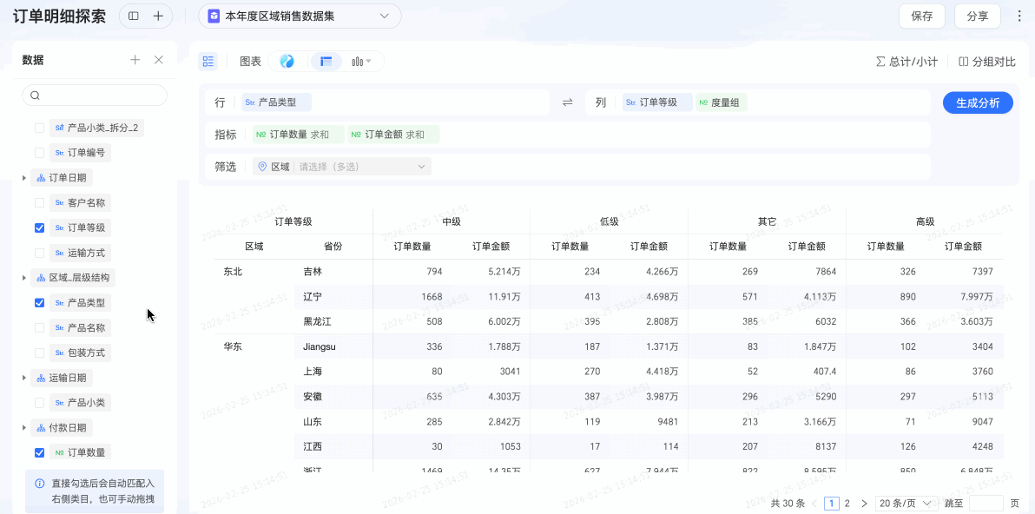1035x514 pixels.
Task: Toggle the field configuration list icon
Action: pyautogui.click(x=208, y=62)
